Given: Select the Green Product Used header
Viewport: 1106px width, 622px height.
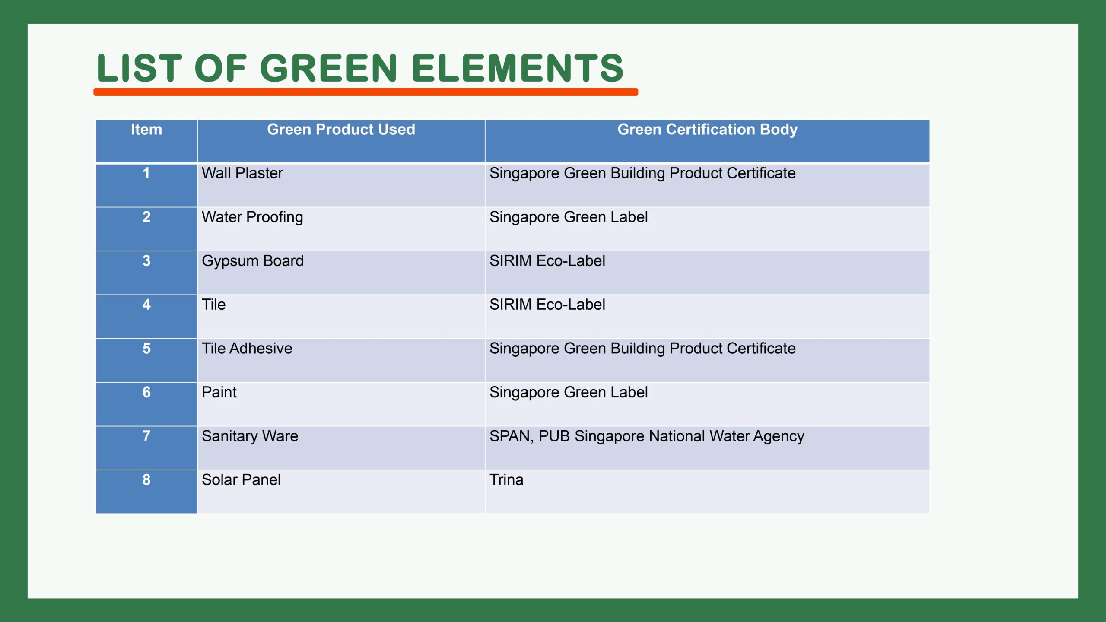Looking at the screenshot, I should tap(341, 130).
